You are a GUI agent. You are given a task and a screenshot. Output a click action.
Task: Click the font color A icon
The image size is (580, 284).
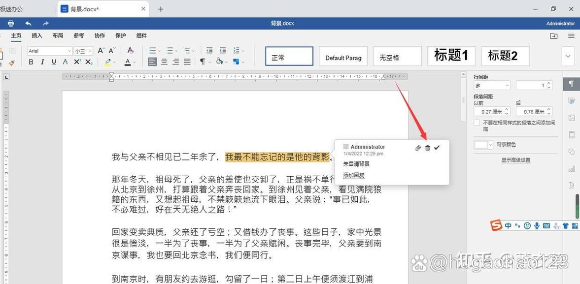127,63
